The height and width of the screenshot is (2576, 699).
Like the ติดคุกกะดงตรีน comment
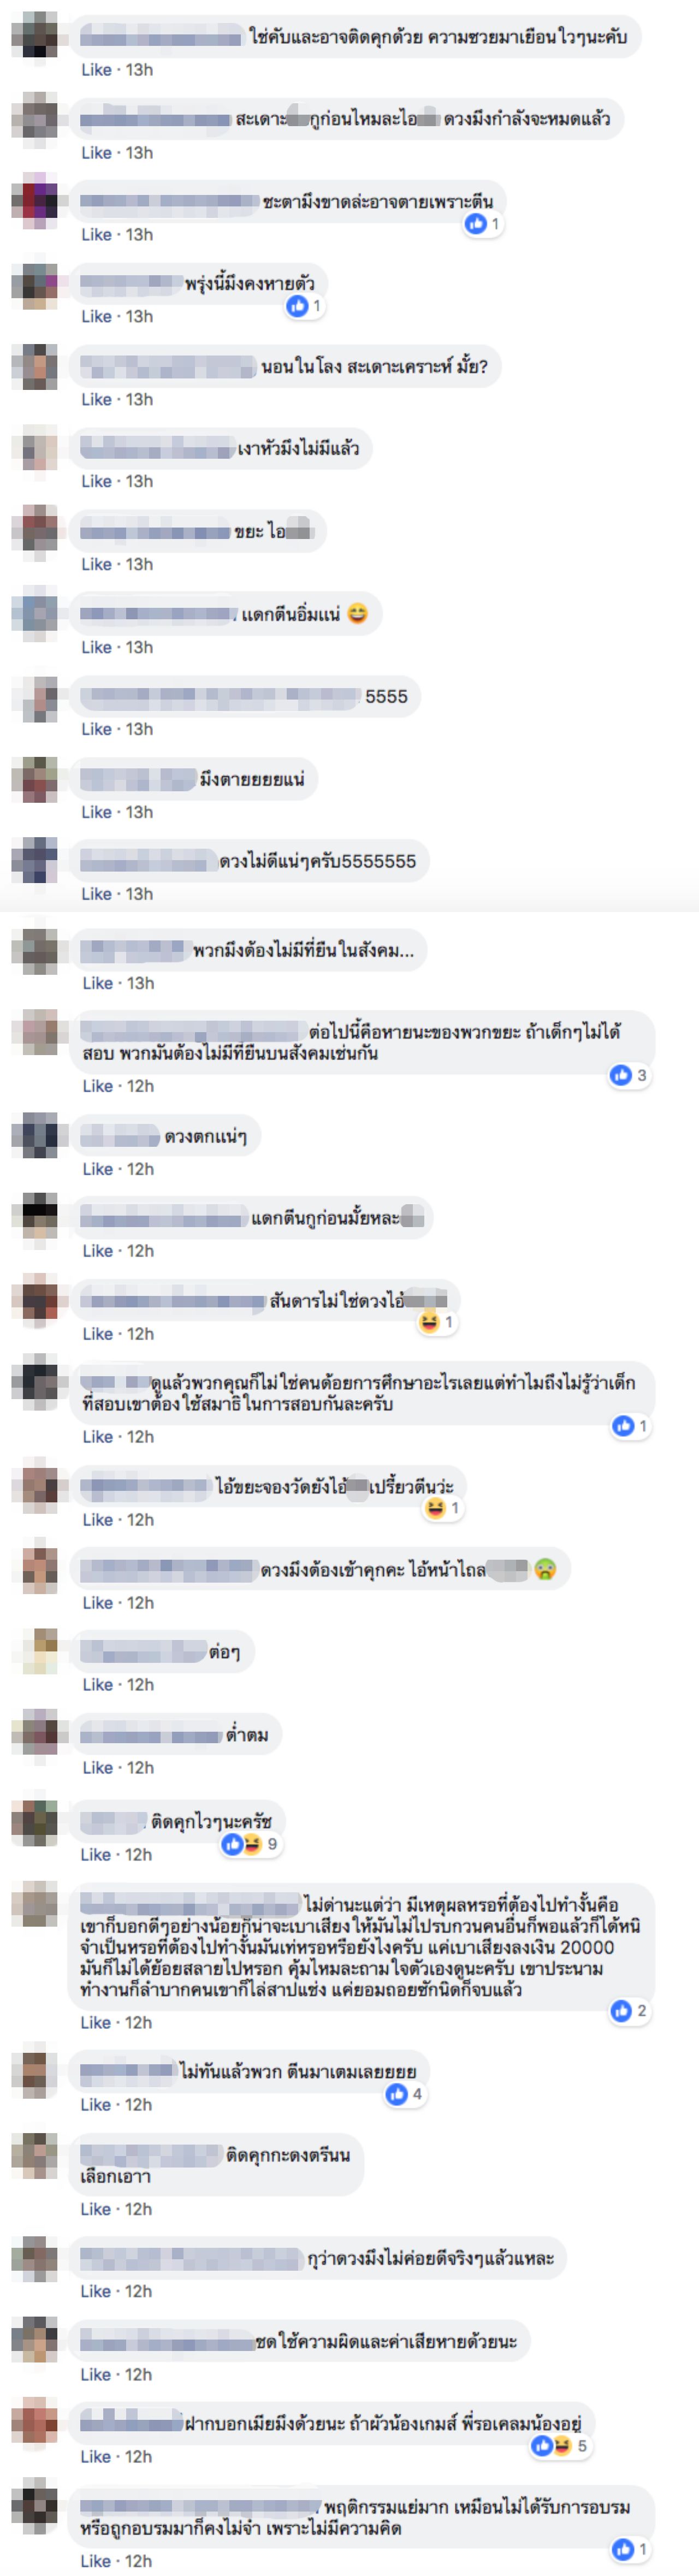(97, 2209)
